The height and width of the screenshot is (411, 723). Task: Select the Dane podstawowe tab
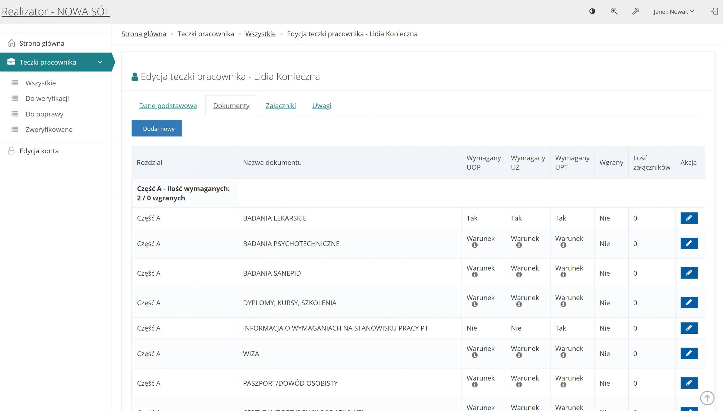168,106
